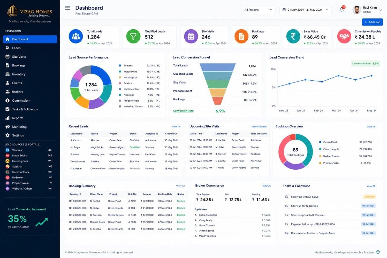387x258 pixels.
Task: Click the Deepak Arora row in Booking Summary
Action: pyautogui.click(x=127, y=222)
